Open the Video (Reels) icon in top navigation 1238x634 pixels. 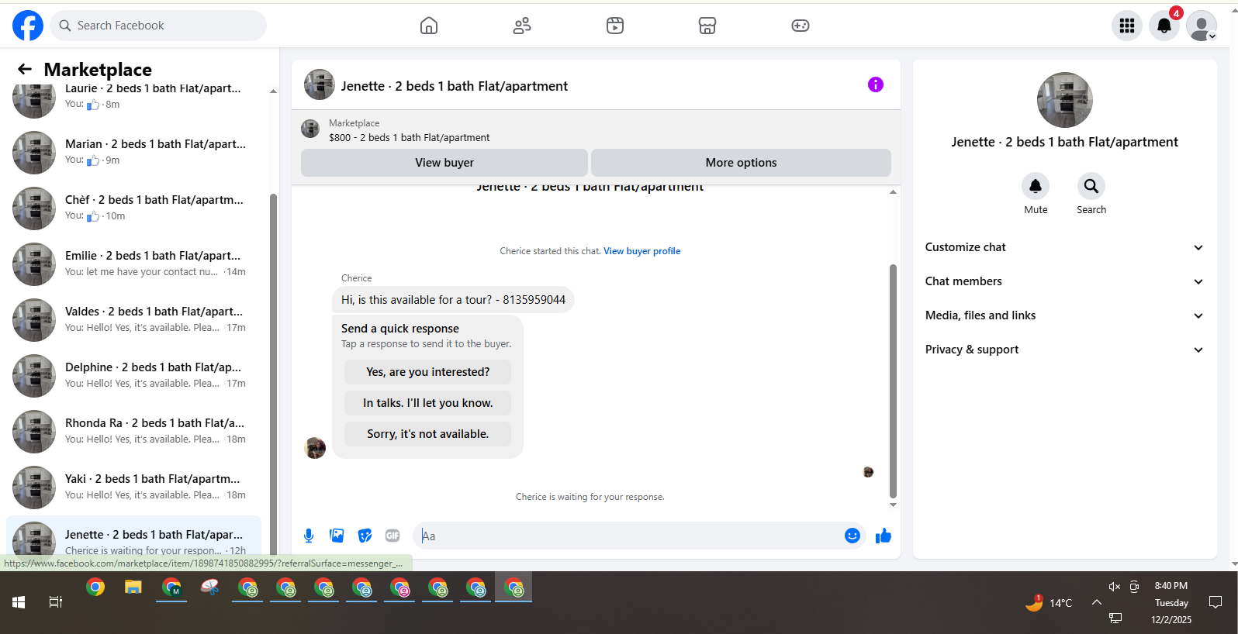click(615, 26)
